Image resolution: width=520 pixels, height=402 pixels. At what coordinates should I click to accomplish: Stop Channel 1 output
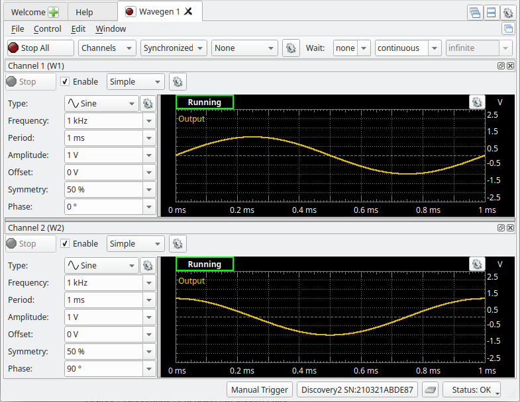pyautogui.click(x=30, y=82)
